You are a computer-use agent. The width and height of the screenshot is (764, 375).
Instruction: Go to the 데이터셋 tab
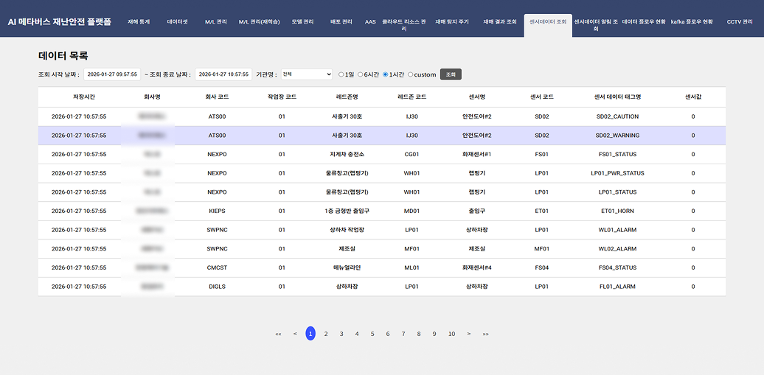(x=177, y=22)
